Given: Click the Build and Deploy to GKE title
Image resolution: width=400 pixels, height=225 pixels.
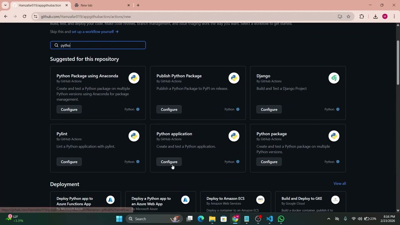Looking at the screenshot, I should (x=302, y=198).
